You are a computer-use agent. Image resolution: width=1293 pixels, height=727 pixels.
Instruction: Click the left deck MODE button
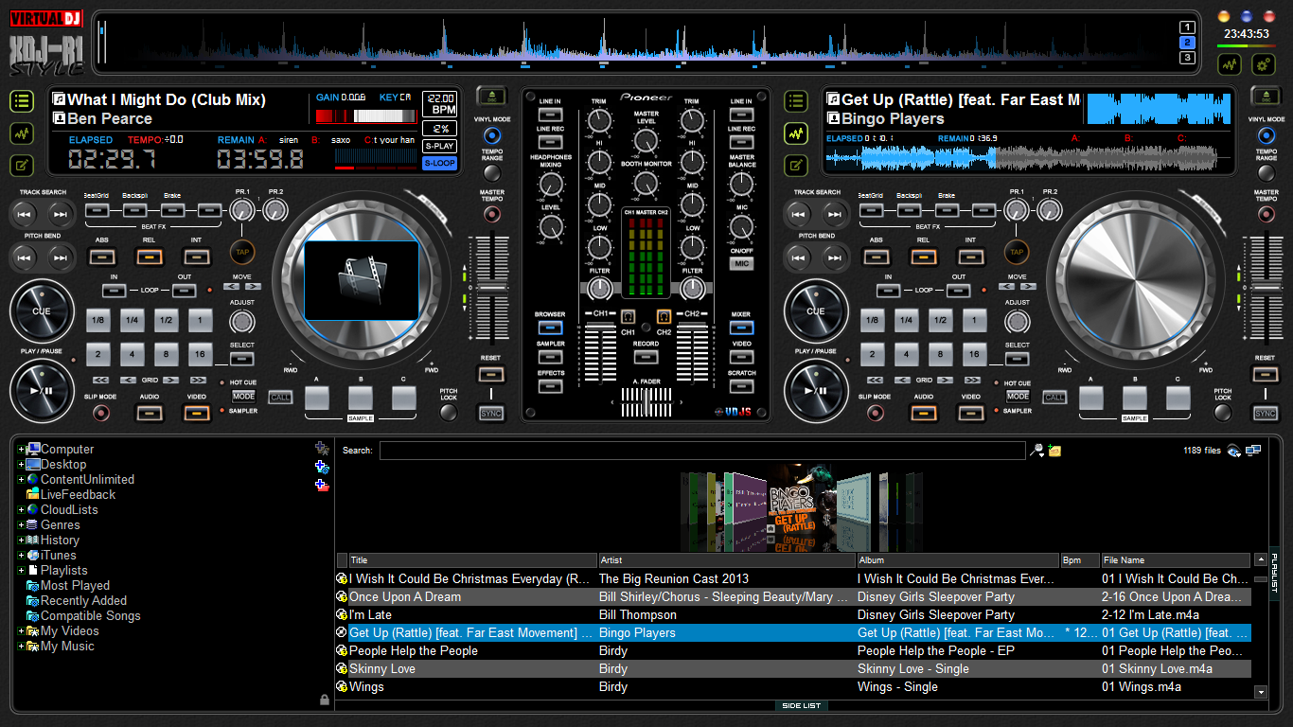(243, 397)
